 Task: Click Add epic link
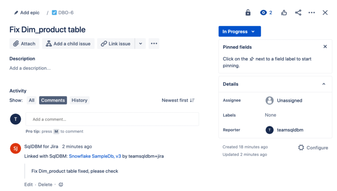pyautogui.click(x=27, y=12)
